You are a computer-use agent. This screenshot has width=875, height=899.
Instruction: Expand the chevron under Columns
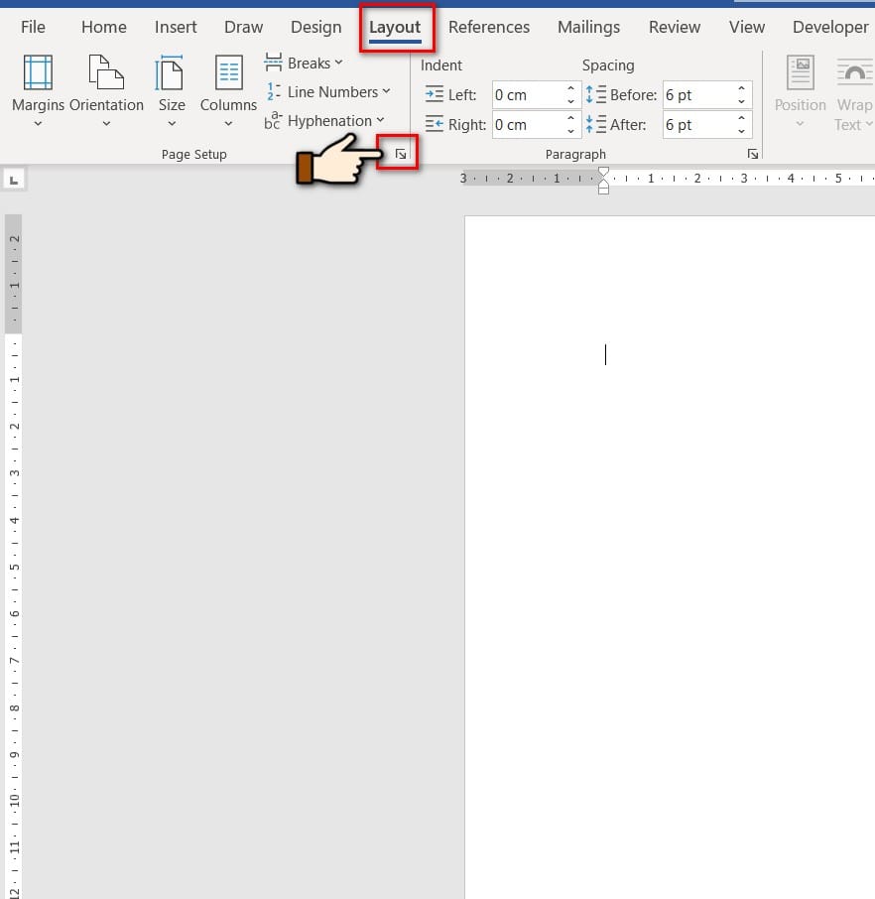click(x=228, y=124)
